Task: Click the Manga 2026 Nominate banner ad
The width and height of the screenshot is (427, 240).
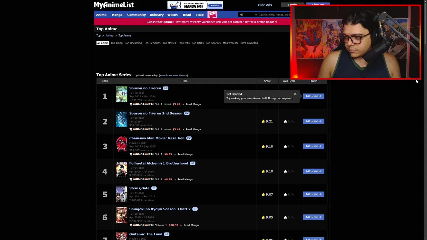Action: [x=195, y=5]
